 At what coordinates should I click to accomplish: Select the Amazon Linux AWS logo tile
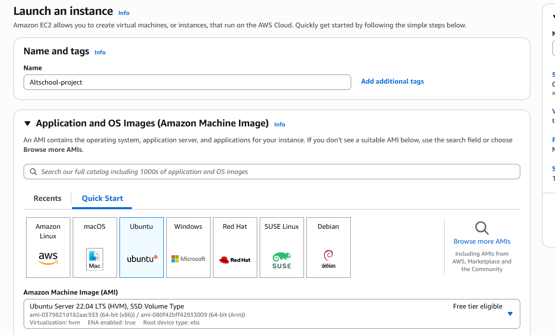tap(48, 248)
